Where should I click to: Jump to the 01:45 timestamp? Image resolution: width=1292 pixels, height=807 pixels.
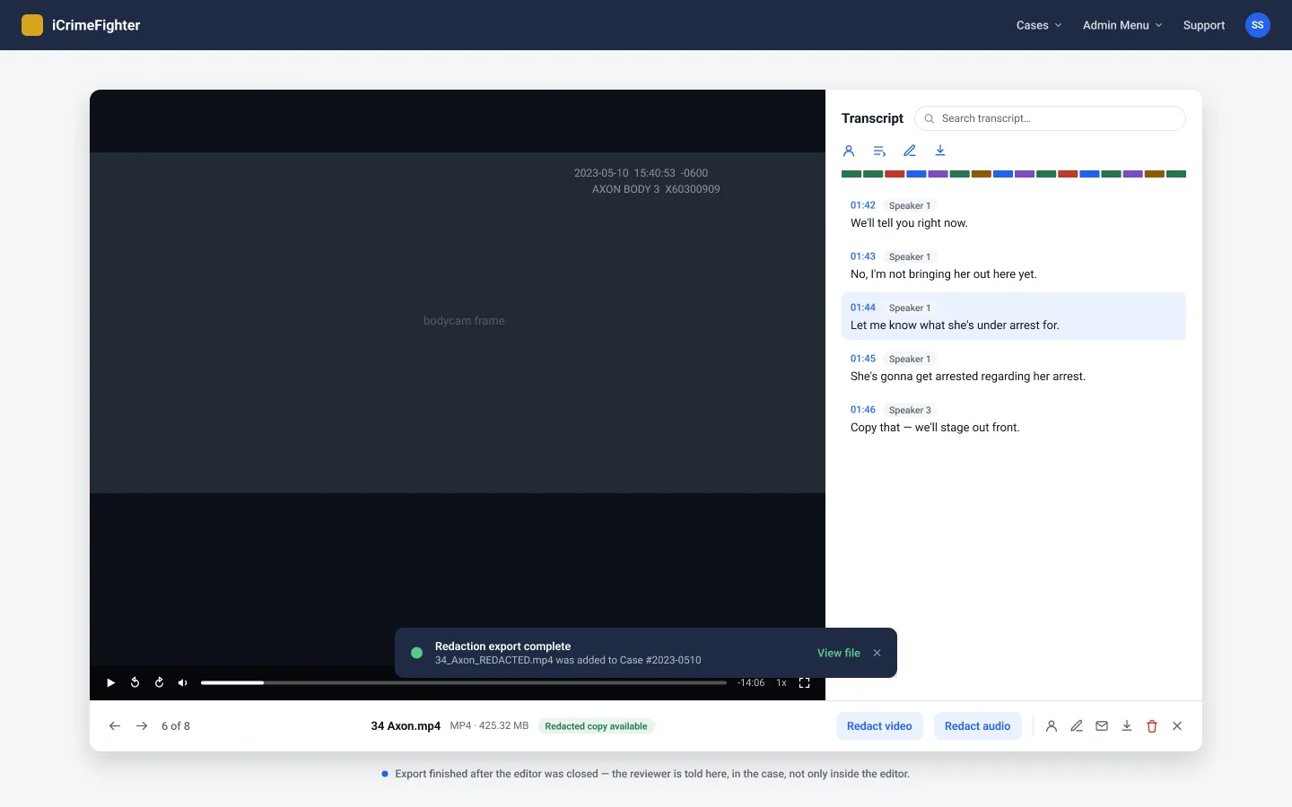coord(863,359)
